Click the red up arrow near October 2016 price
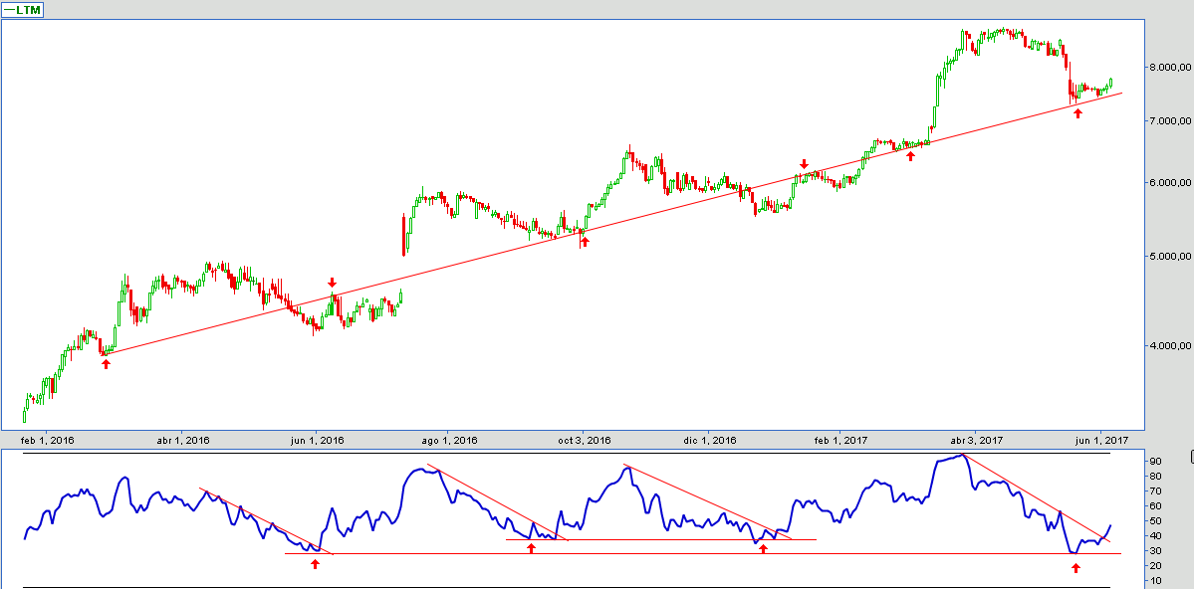This screenshot has height=589, width=1194. coord(585,242)
